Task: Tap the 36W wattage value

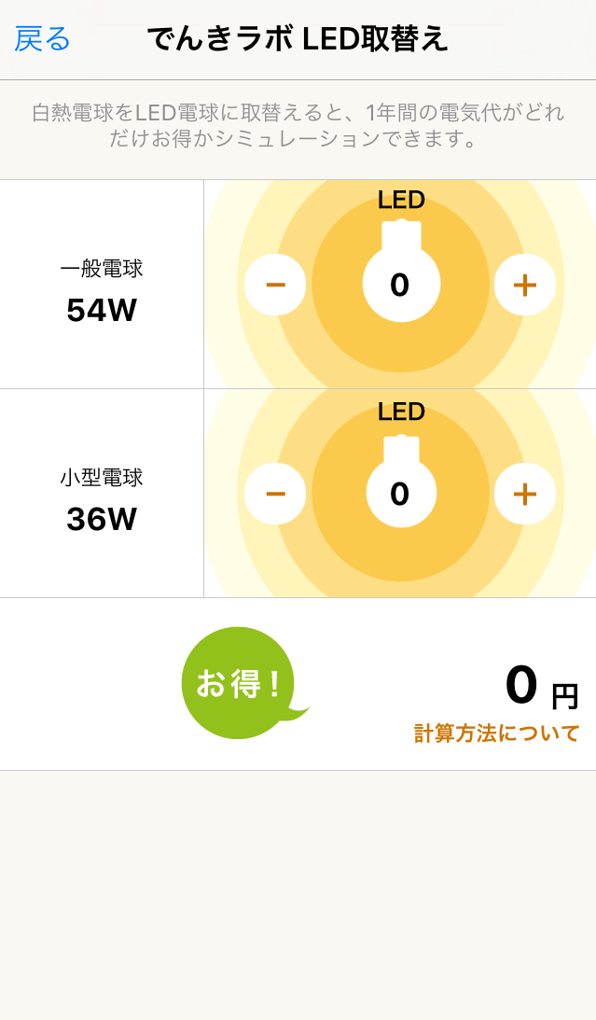Action: (102, 519)
